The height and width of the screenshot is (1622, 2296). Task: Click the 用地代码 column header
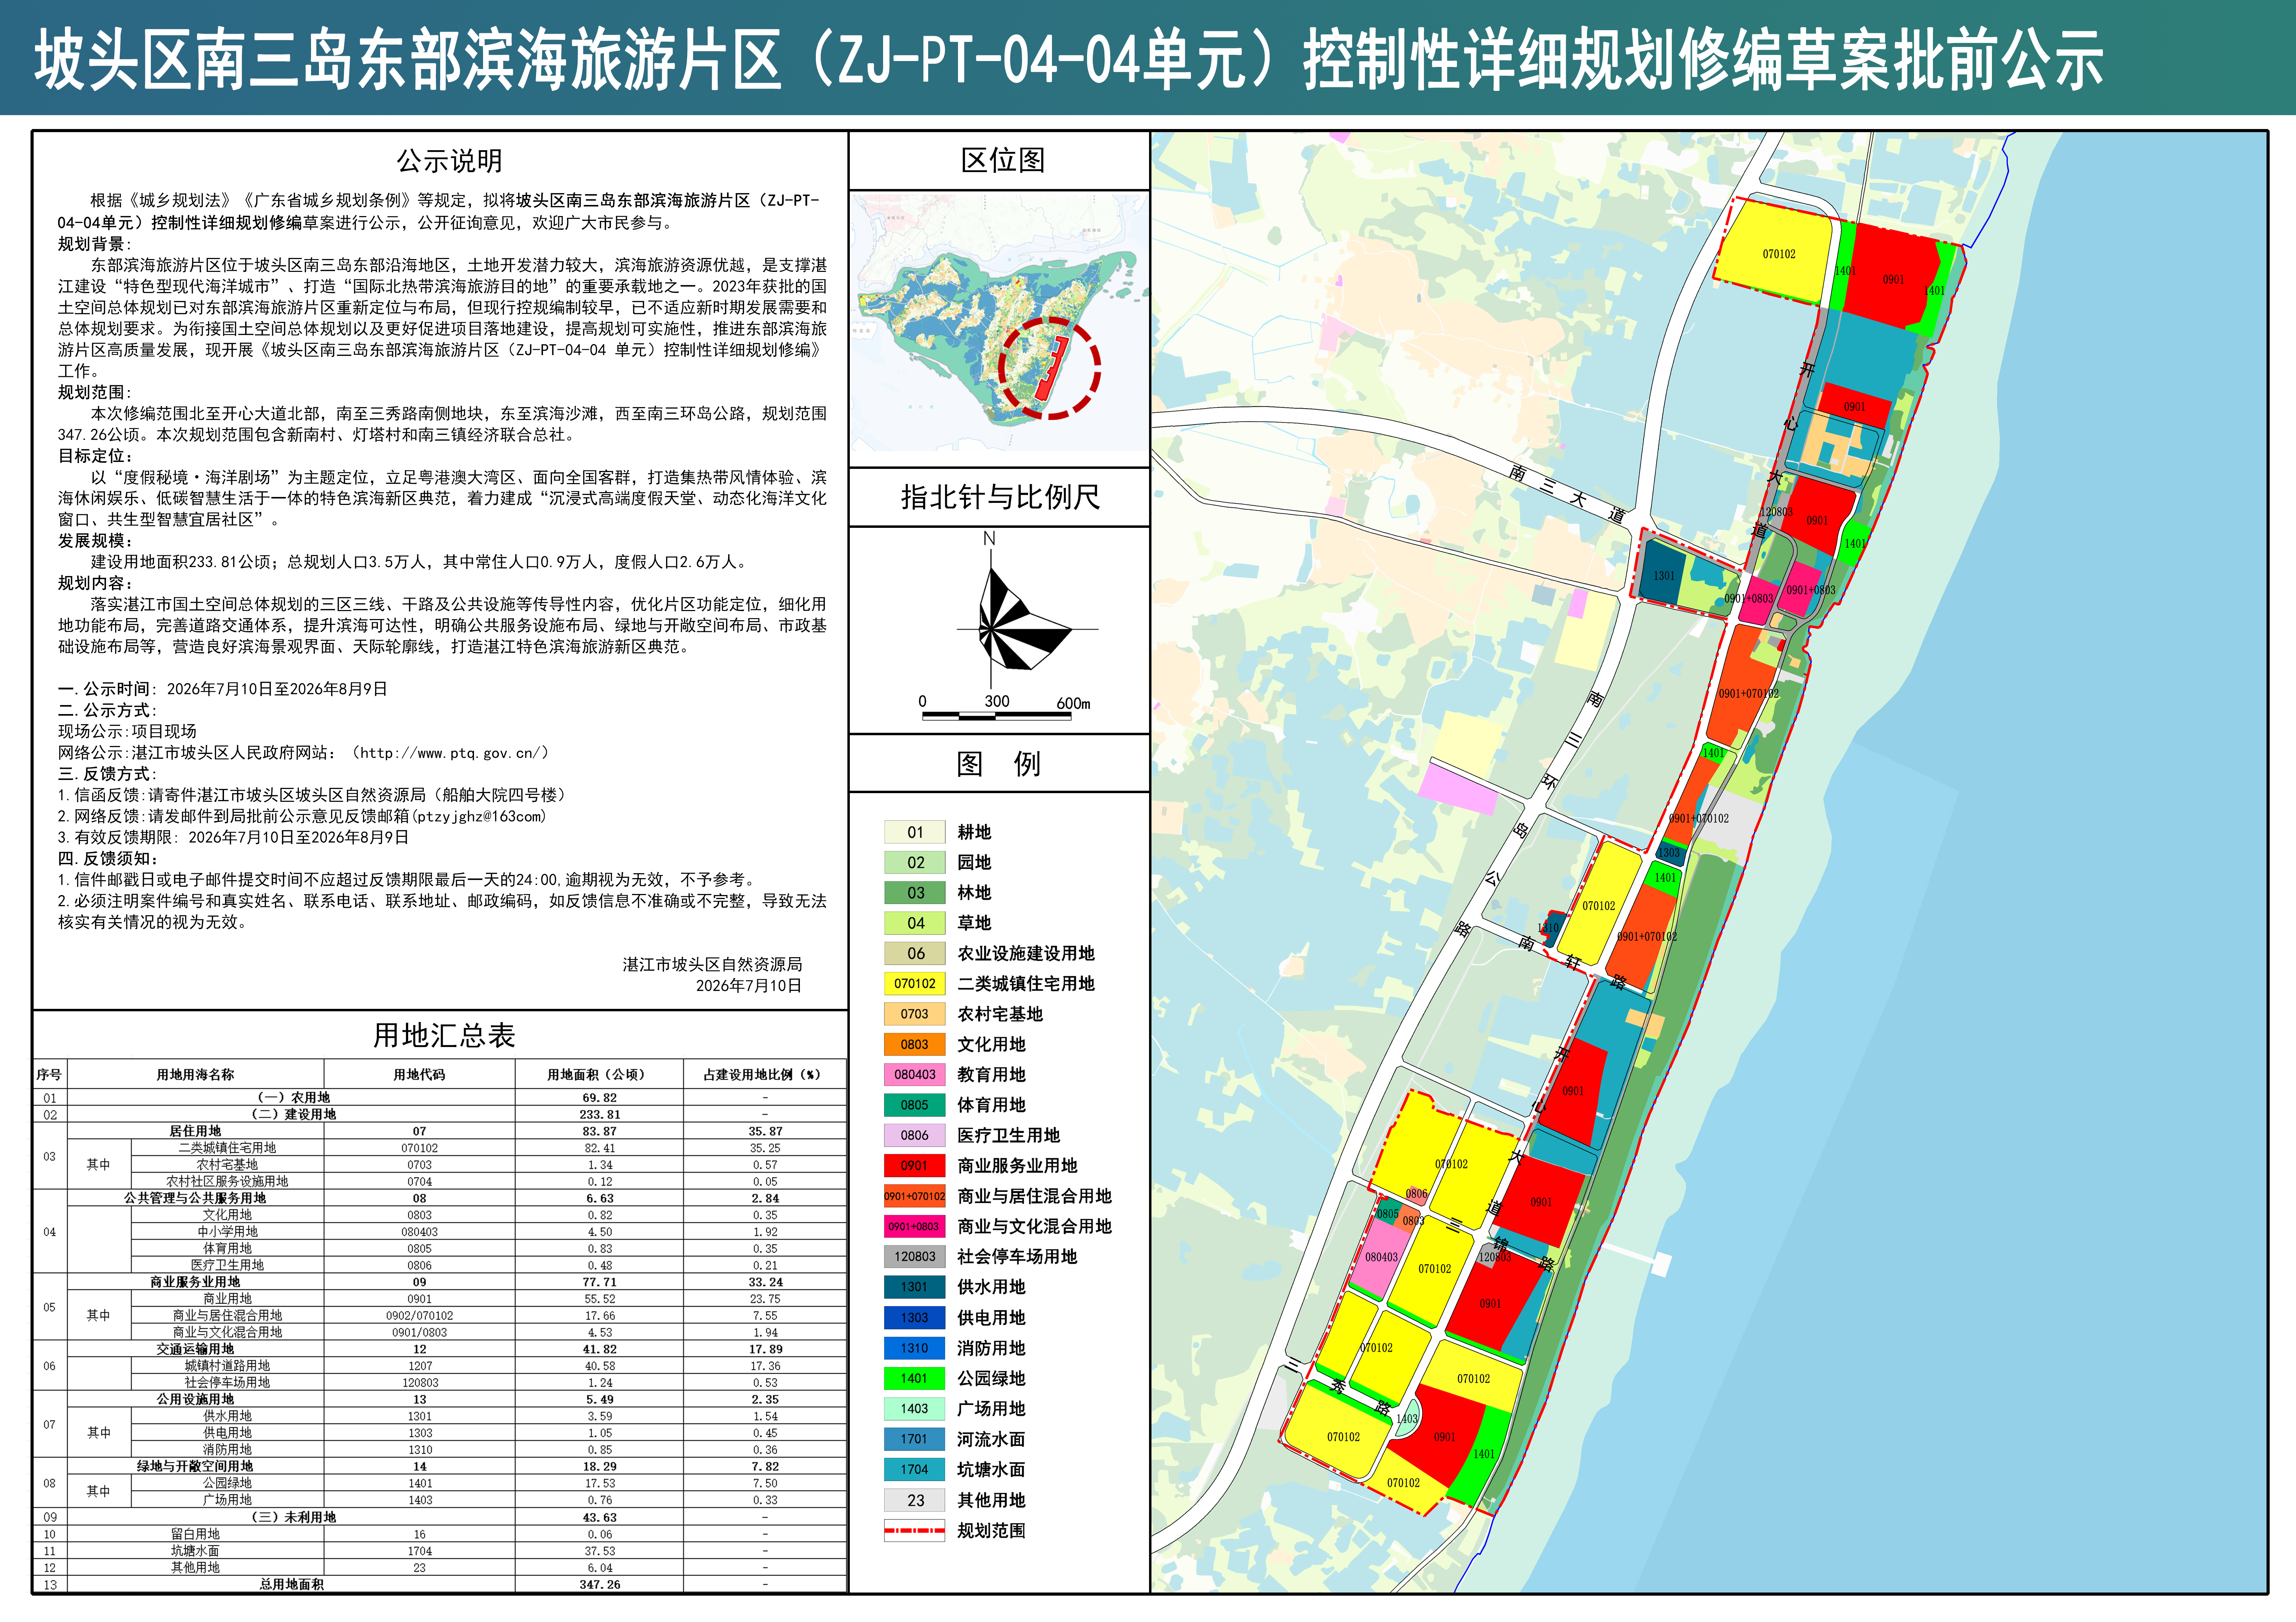419,1075
